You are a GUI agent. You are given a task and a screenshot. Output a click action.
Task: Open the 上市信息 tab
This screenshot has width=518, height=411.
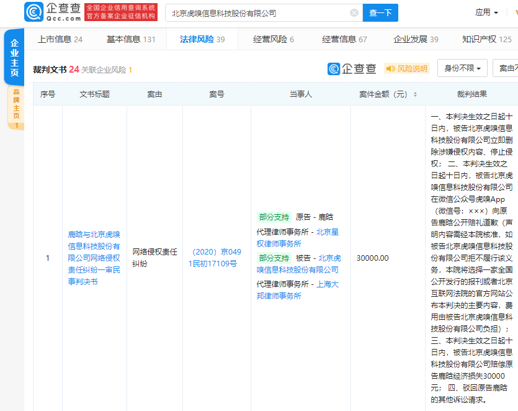60,39
